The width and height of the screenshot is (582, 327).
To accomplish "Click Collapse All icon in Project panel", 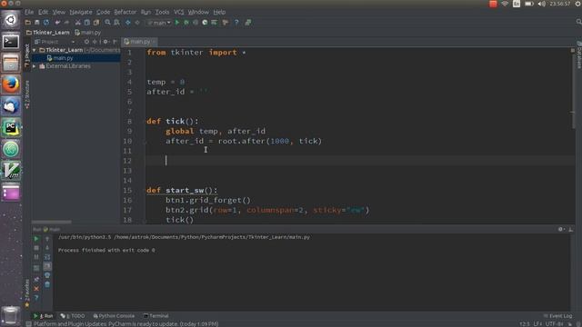I will (95, 42).
